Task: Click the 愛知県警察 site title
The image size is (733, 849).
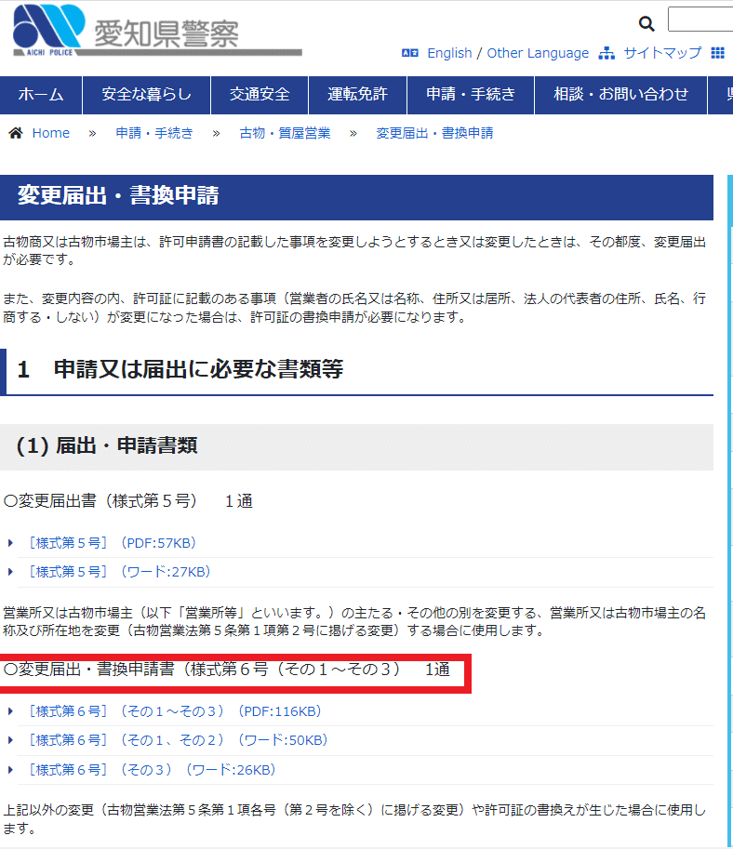Action: (x=167, y=33)
